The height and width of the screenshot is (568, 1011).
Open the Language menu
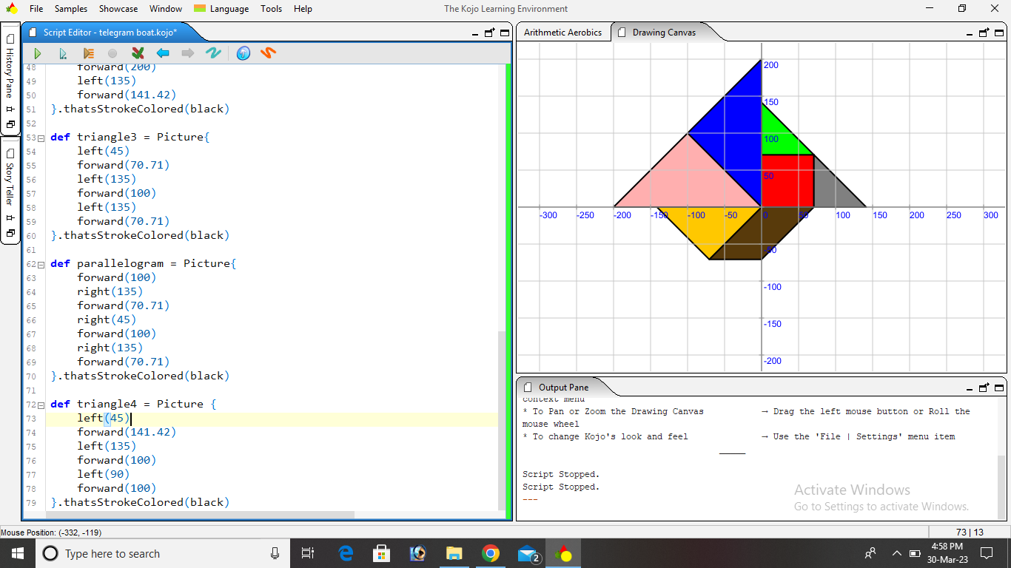click(x=222, y=9)
